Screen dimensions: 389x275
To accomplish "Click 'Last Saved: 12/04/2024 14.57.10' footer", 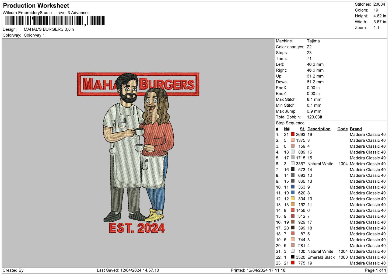I will click(x=128, y=270).
